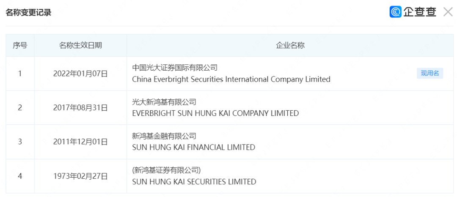Click EVERBRIGHT SUN HUNG KAI COMPANY LIMITED
Screen dimensions: 457x197
(x=215, y=113)
